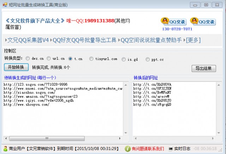Click result http://t.cn/zWqrqQD

pos(152,105)
